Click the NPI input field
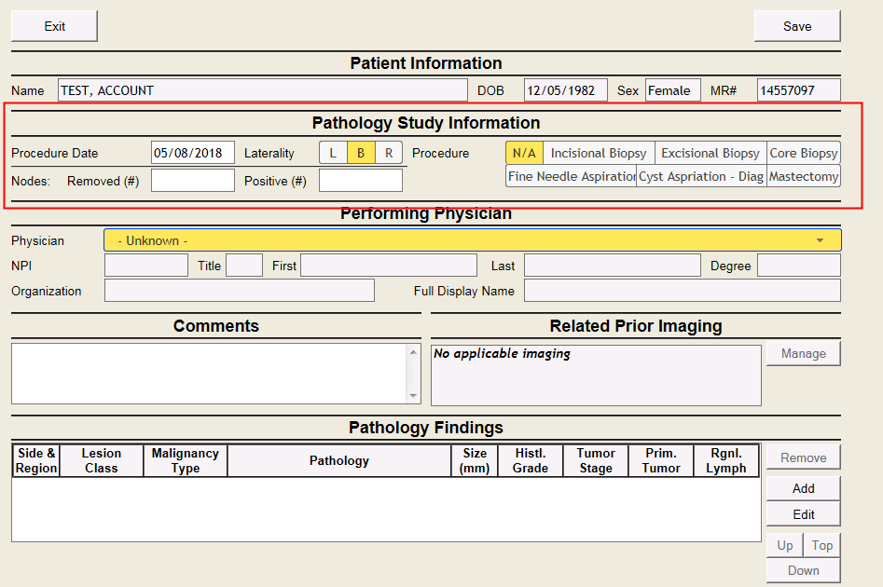 tap(146, 266)
